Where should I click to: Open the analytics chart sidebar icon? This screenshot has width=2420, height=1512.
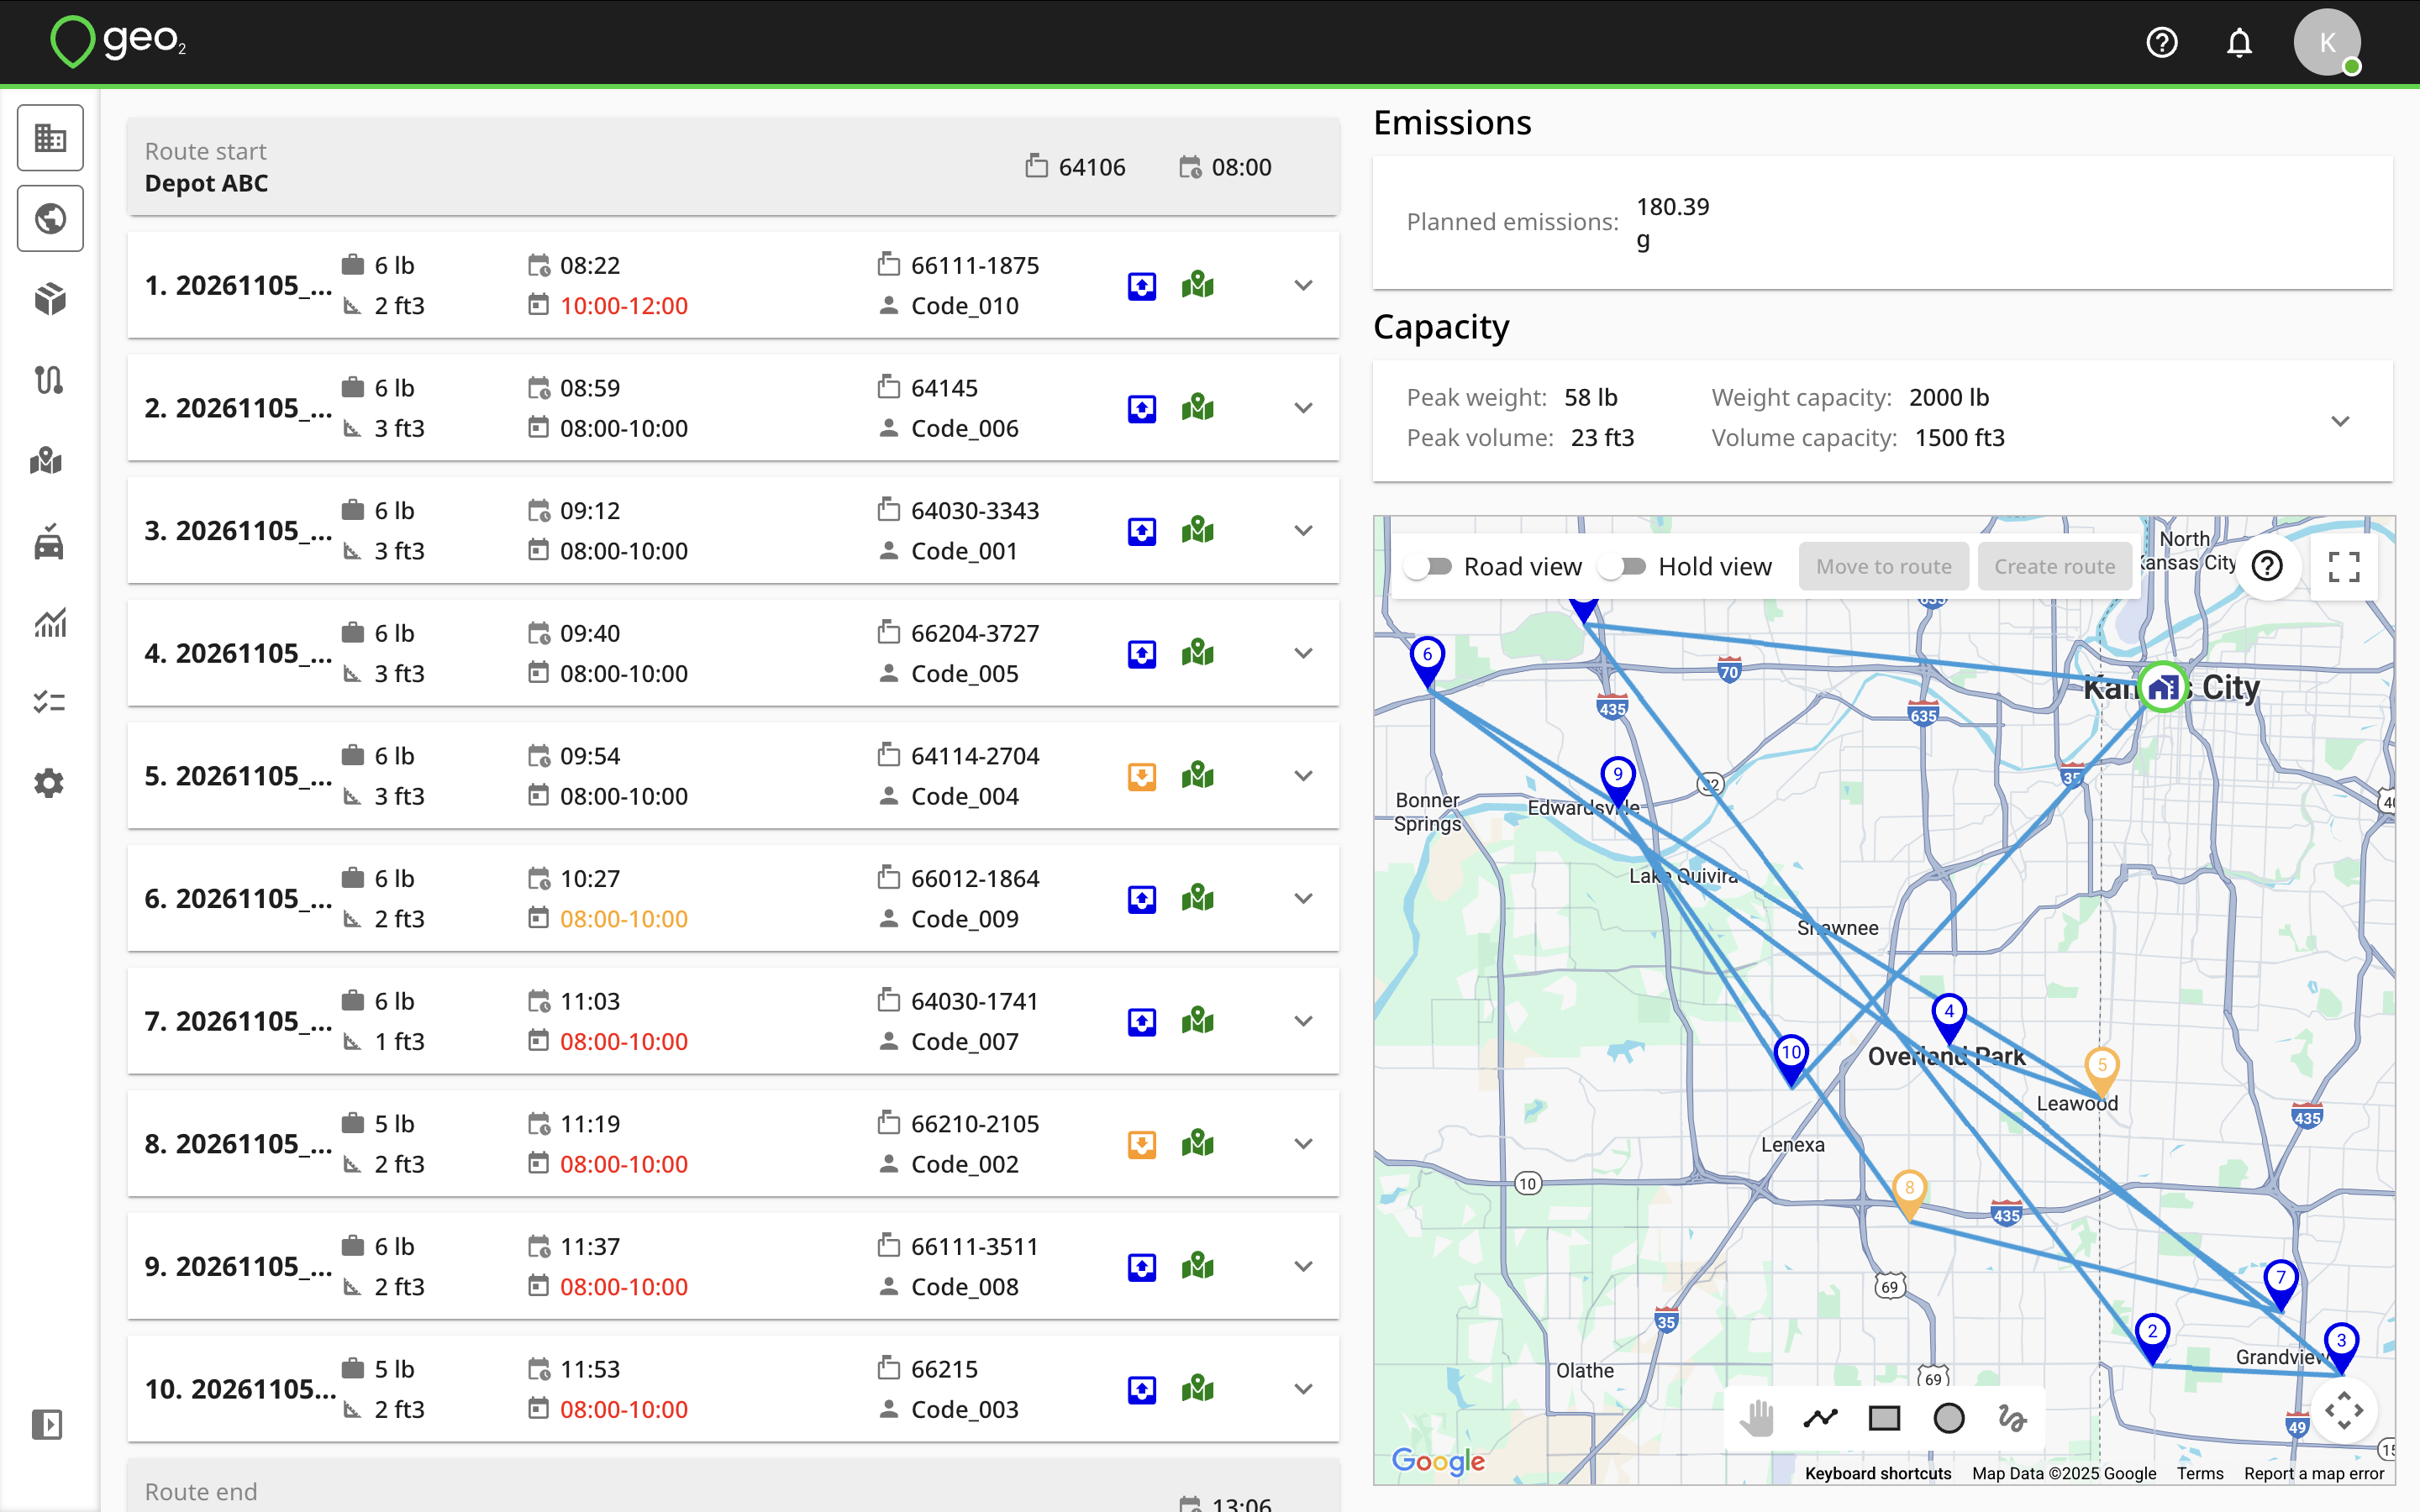coord(50,623)
